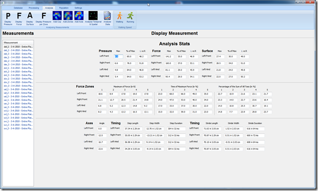318x191 pixels.
Task: Open the svr_1 measurement entry
Action: point(18,121)
